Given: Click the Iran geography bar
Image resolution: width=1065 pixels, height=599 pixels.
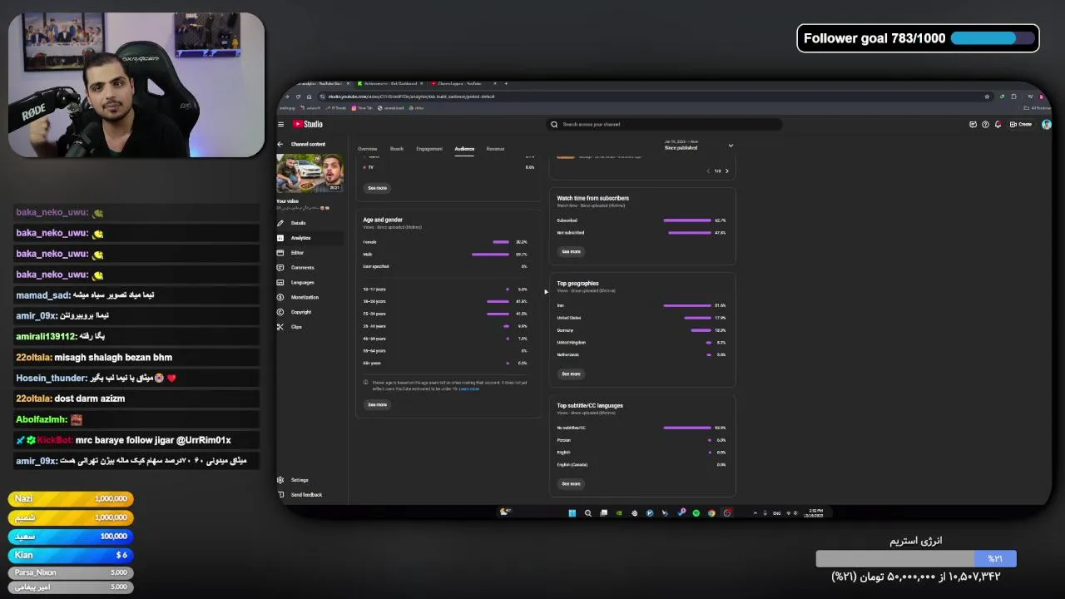Looking at the screenshot, I should 686,305.
